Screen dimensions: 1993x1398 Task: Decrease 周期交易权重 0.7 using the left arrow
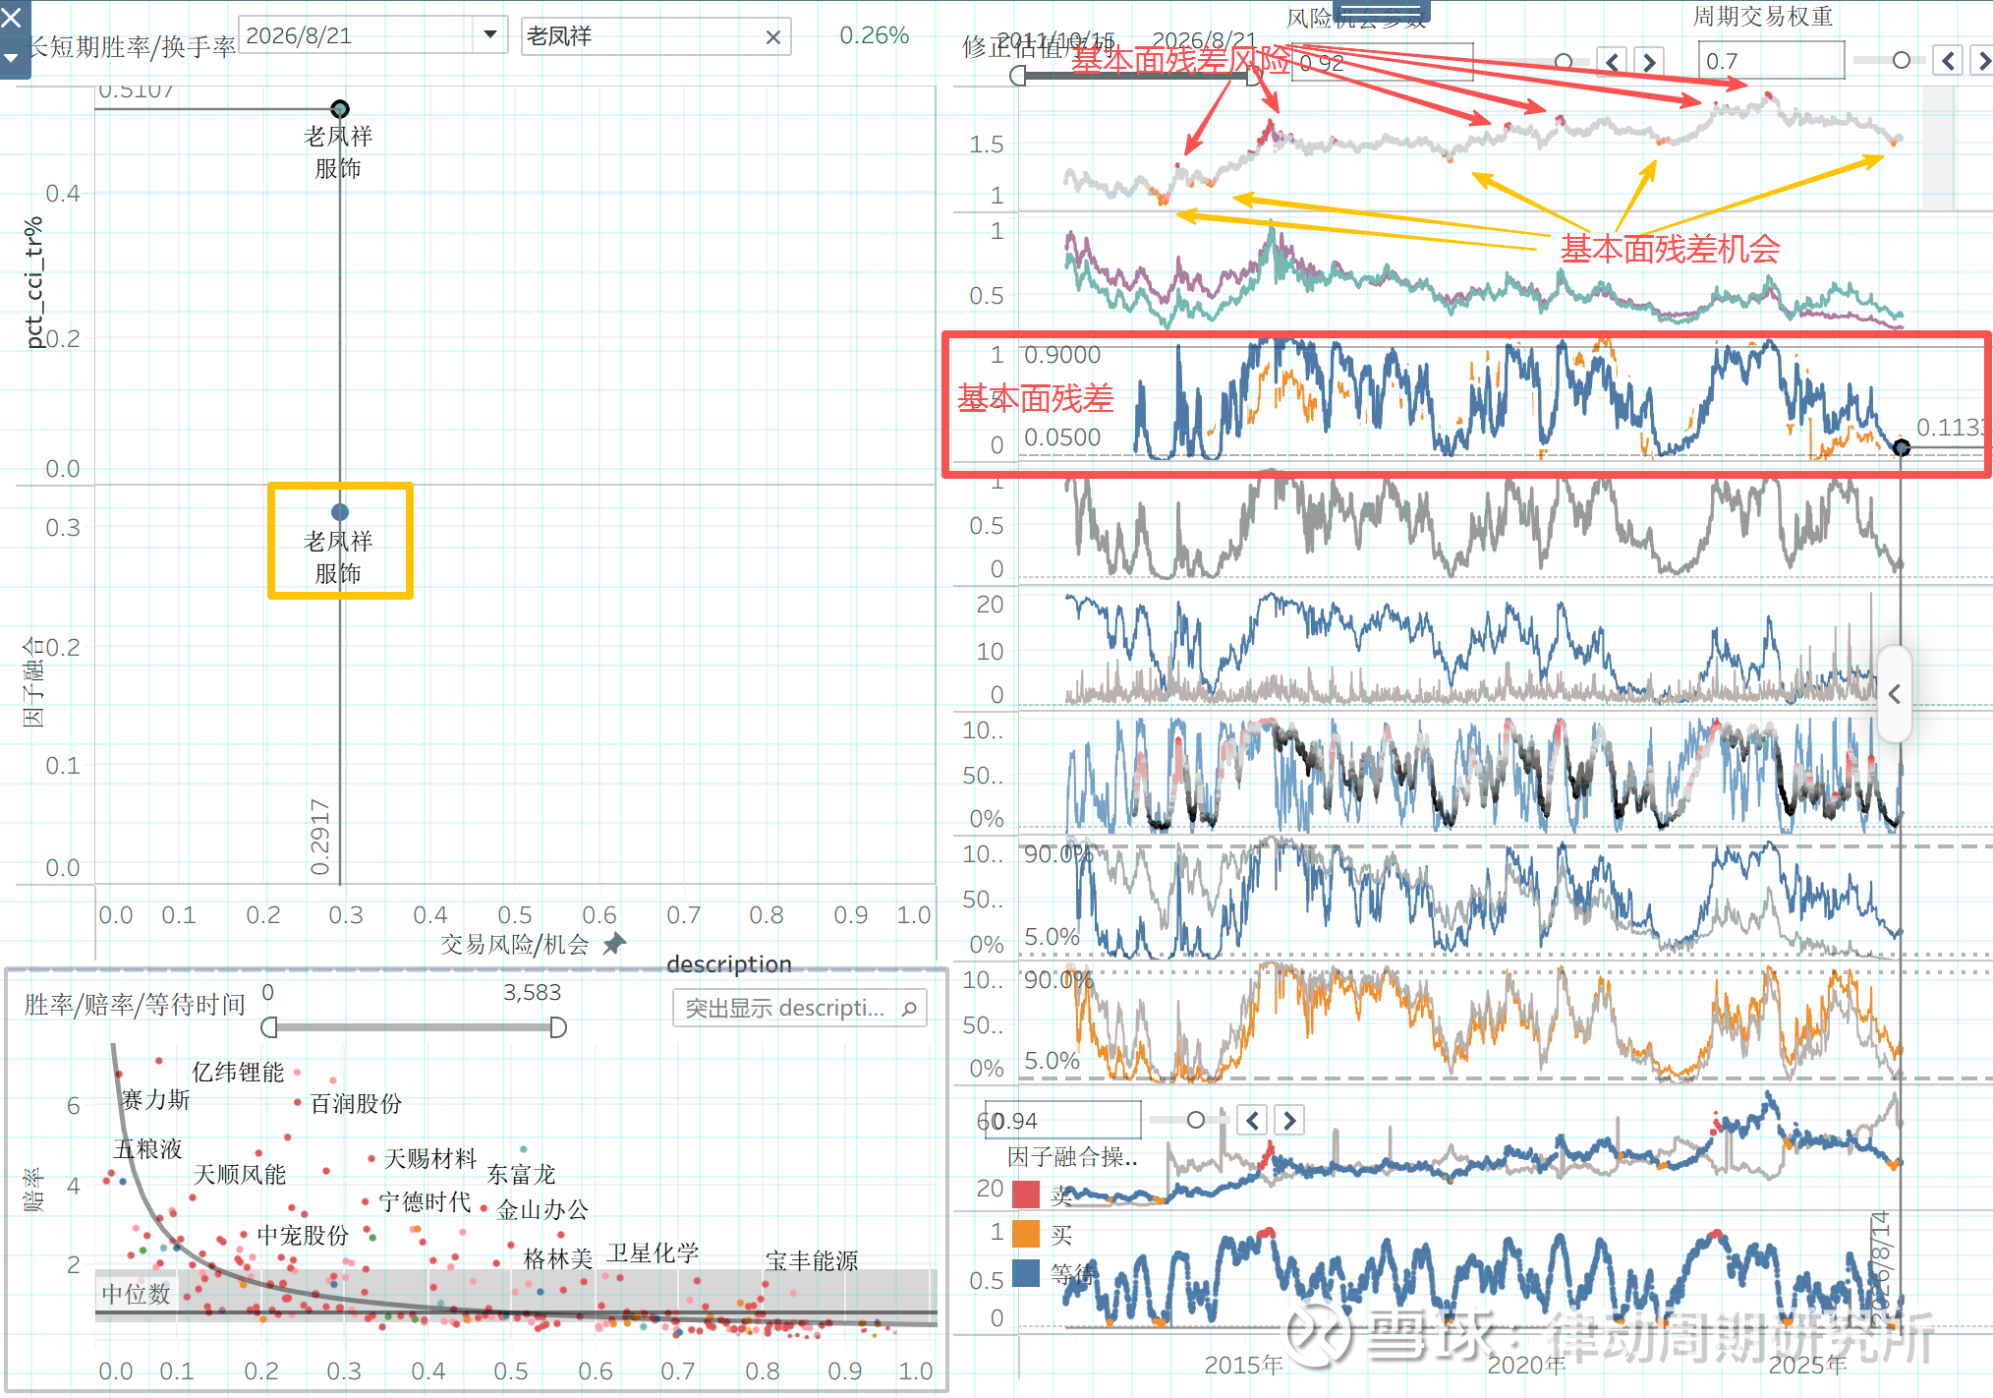[x=1948, y=61]
